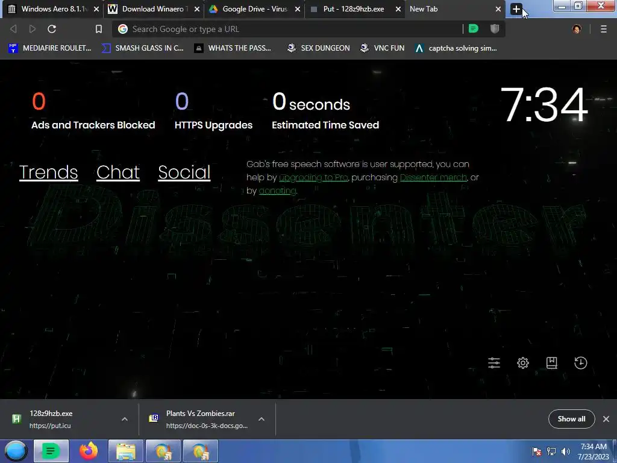Click the Chat link
This screenshot has width=617, height=463.
tap(118, 172)
